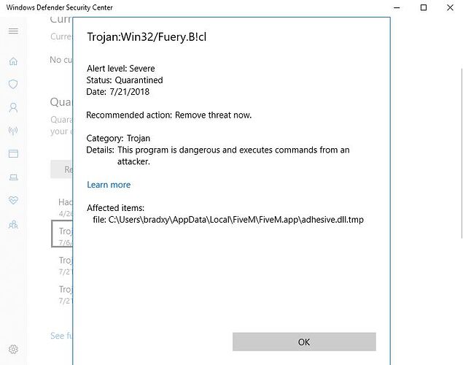Image resolution: width=463 pixels, height=365 pixels.
Task: Open Device performance & health heart icon
Action: 13,200
